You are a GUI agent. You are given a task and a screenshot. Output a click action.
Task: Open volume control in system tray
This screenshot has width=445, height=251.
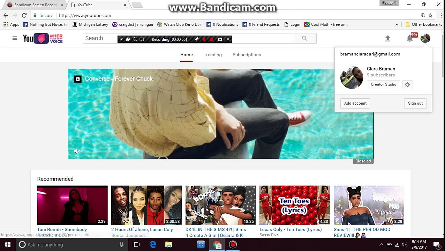[405, 245]
